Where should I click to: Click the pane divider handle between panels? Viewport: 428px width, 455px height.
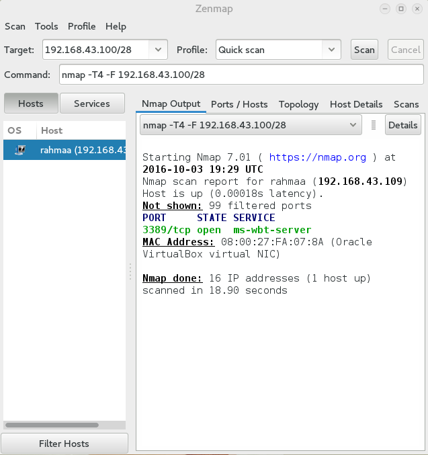click(130, 272)
